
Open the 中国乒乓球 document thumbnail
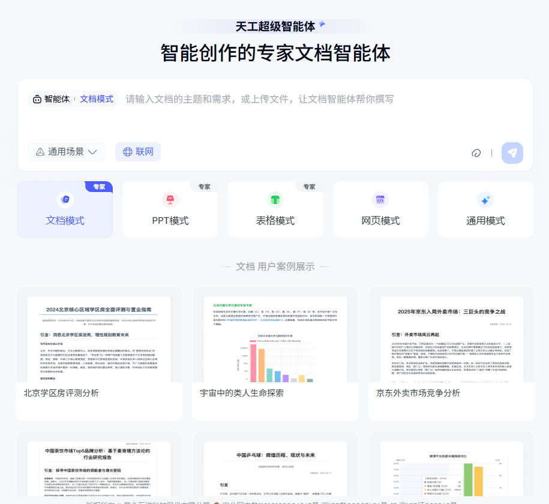tap(275, 469)
